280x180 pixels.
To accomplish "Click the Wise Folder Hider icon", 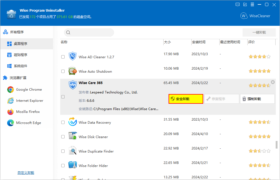I will [73, 165].
